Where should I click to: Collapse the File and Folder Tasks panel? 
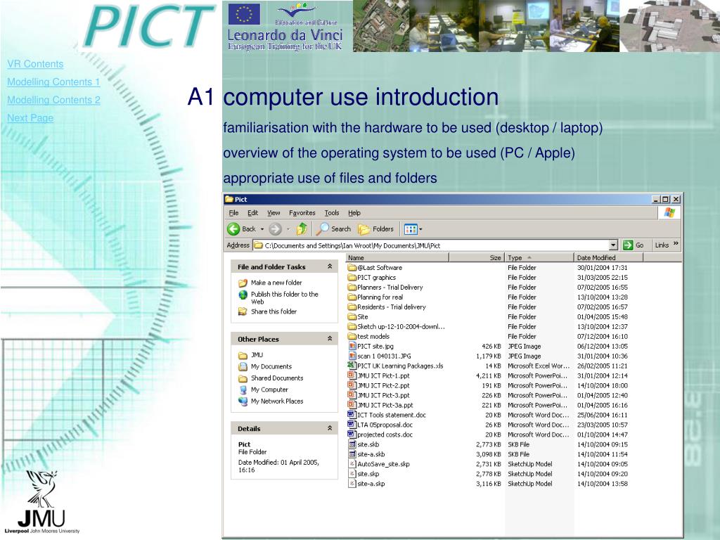tap(330, 266)
